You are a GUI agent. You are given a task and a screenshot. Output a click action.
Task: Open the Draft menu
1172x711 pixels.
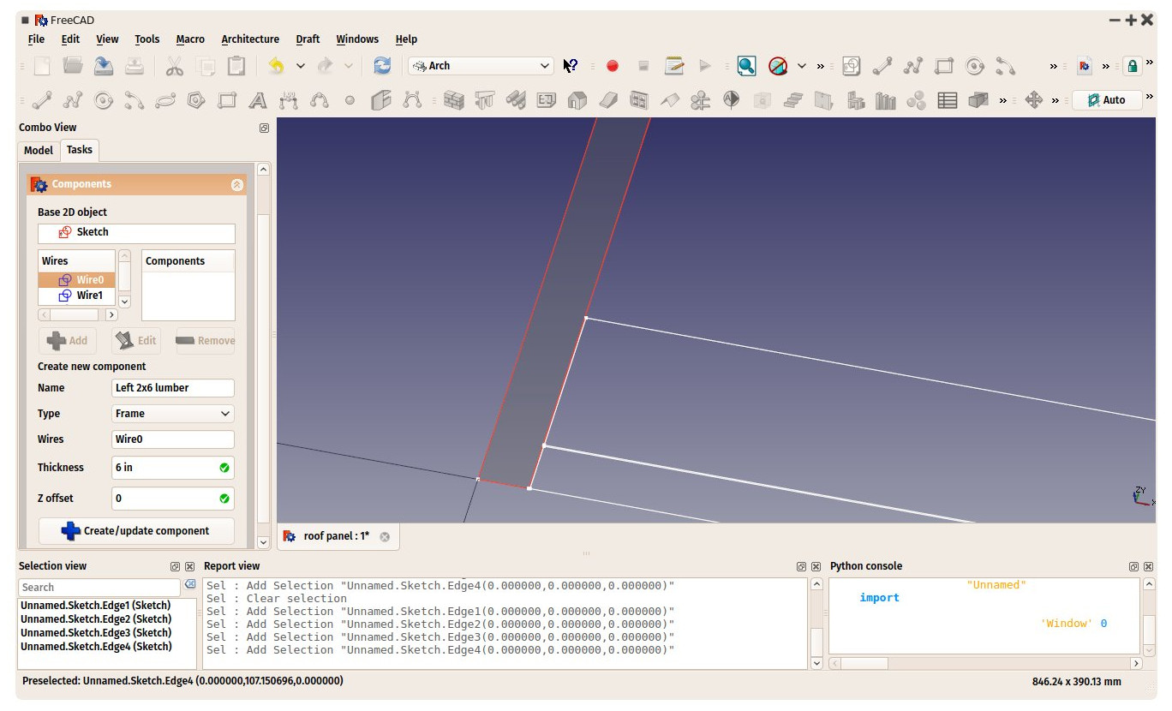pyautogui.click(x=308, y=39)
